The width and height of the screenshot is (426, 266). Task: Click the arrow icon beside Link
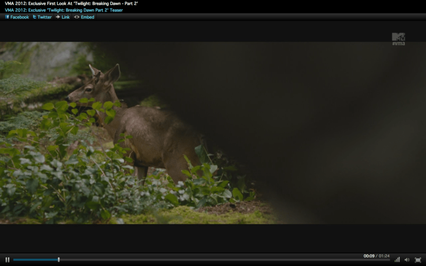58,17
